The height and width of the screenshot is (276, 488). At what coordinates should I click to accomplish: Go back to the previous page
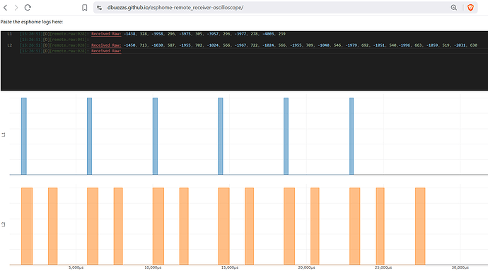pyautogui.click(x=5, y=8)
